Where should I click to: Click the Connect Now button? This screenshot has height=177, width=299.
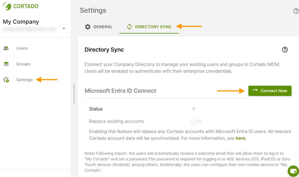click(x=270, y=91)
